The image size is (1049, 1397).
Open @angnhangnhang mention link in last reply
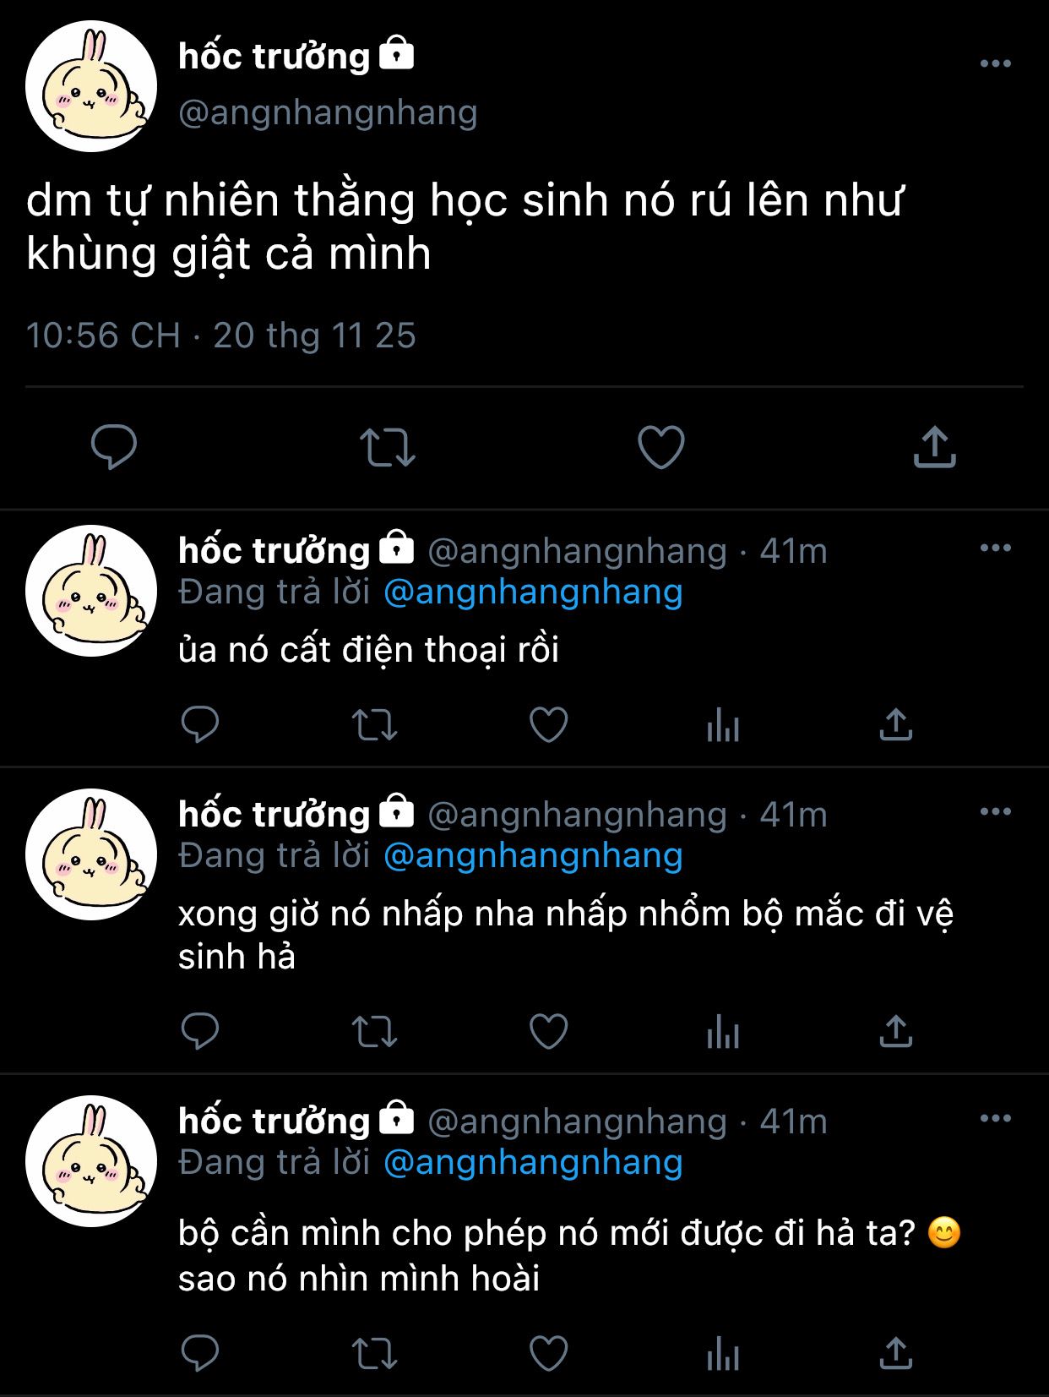pos(533,1163)
